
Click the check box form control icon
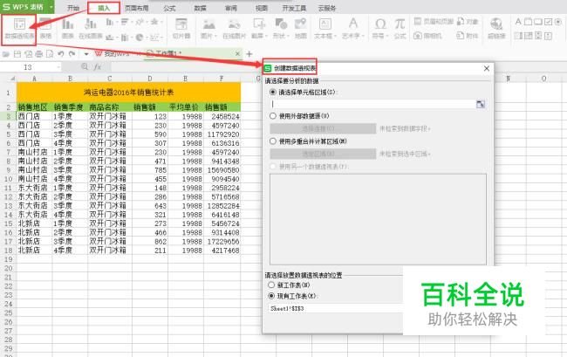tap(548, 22)
